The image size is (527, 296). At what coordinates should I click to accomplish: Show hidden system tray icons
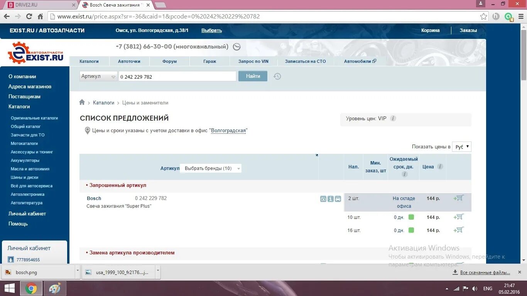tap(447, 289)
